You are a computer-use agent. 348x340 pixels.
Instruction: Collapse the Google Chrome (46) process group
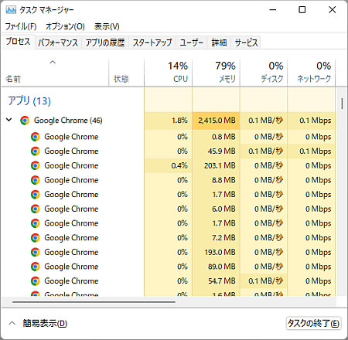click(9, 120)
